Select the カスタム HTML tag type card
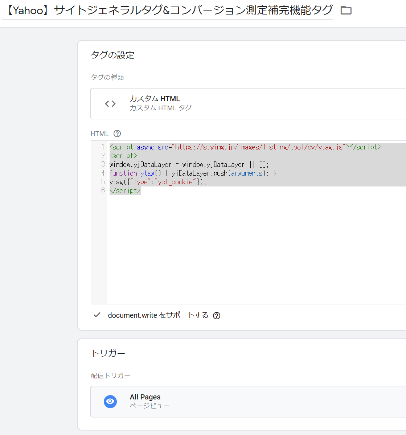406x435 pixels. [248, 104]
